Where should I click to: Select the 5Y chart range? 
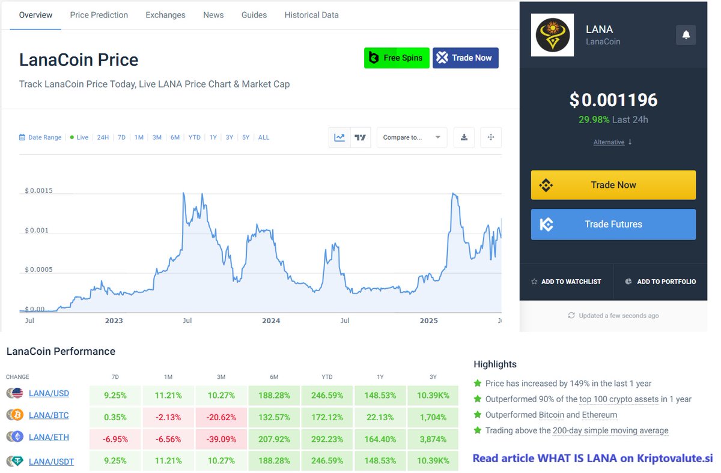(246, 137)
